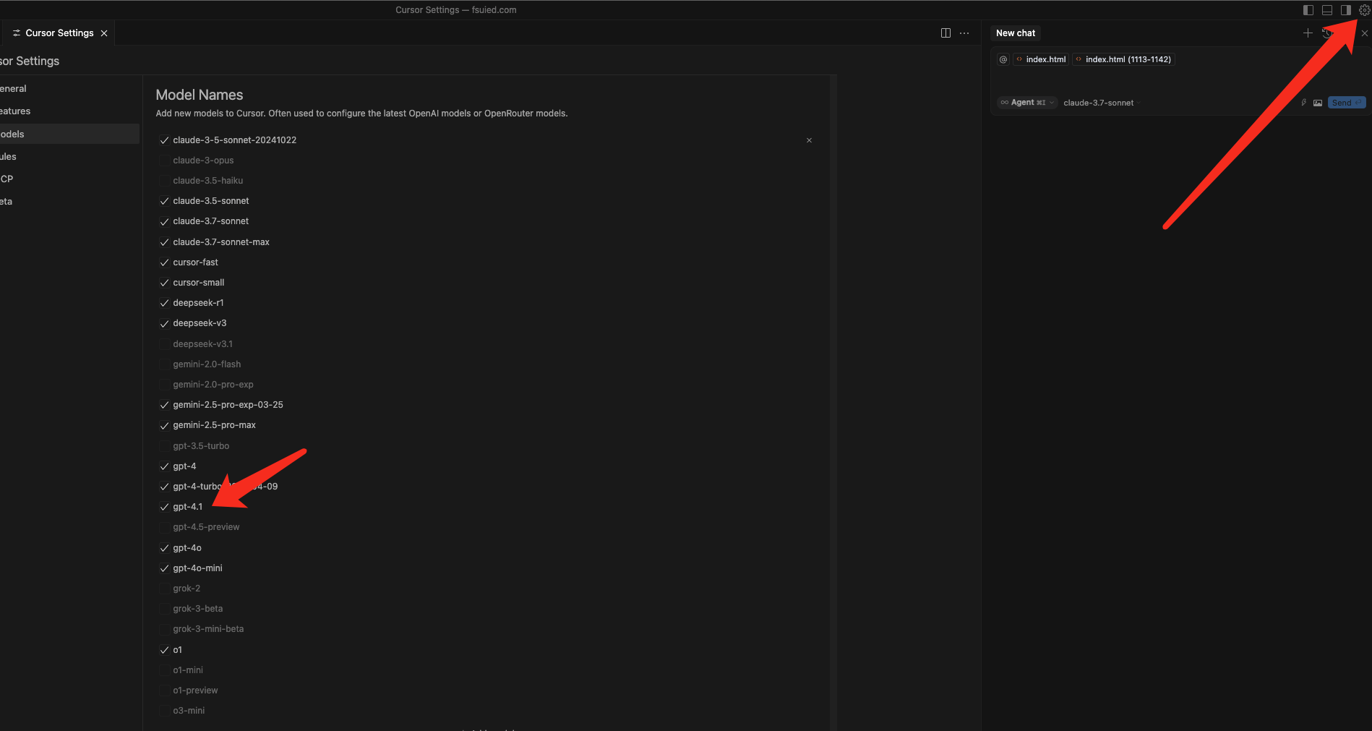The height and width of the screenshot is (731, 1372).
Task: Click the index.html context chip
Action: tap(1041, 59)
